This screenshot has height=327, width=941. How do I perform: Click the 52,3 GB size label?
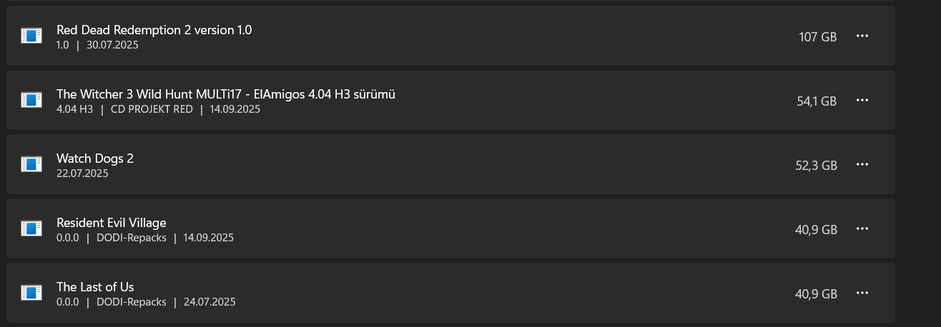click(x=816, y=166)
